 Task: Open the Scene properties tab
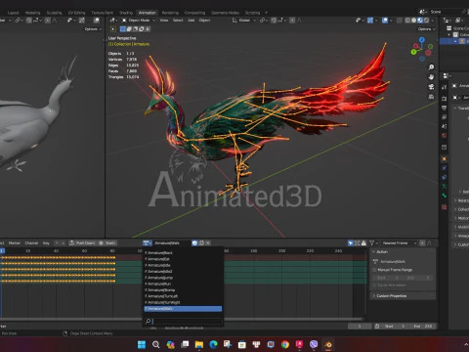445,126
